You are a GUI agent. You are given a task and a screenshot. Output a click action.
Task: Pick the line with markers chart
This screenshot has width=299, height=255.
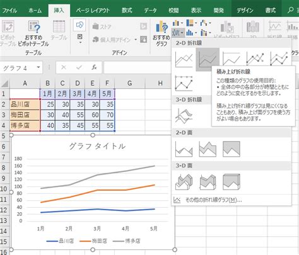click(255, 59)
